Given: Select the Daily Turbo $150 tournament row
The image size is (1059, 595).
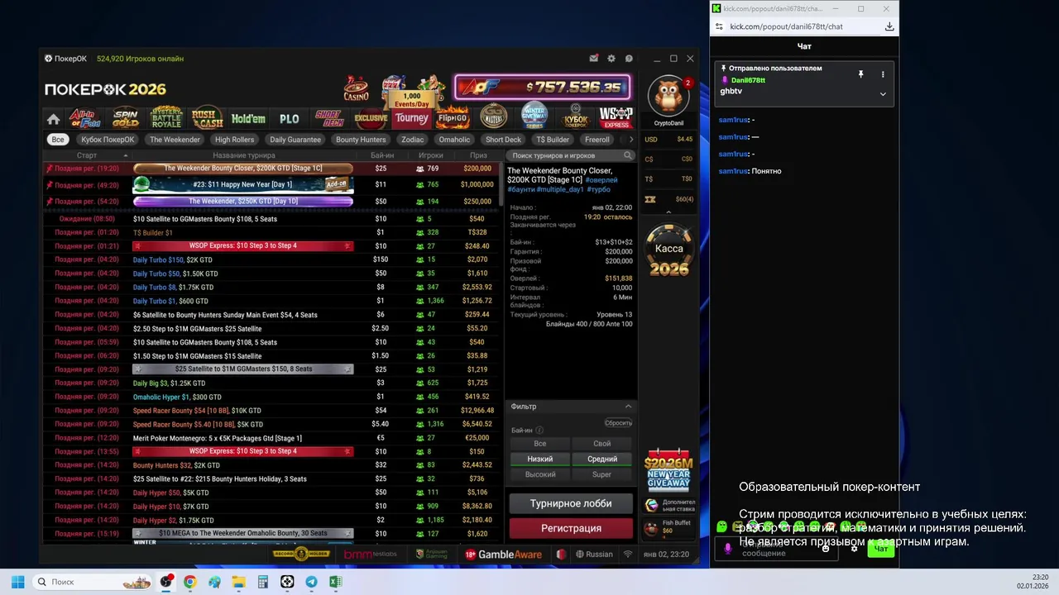Looking at the screenshot, I should [x=273, y=259].
